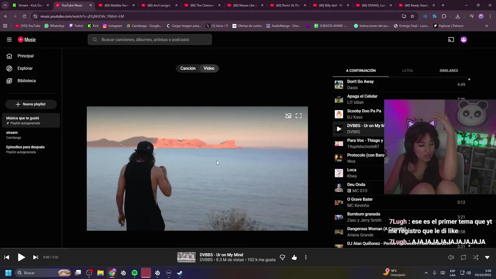The image size is (496, 279).
Task: Open the LETRA lyrics tab
Action: [x=407, y=71]
